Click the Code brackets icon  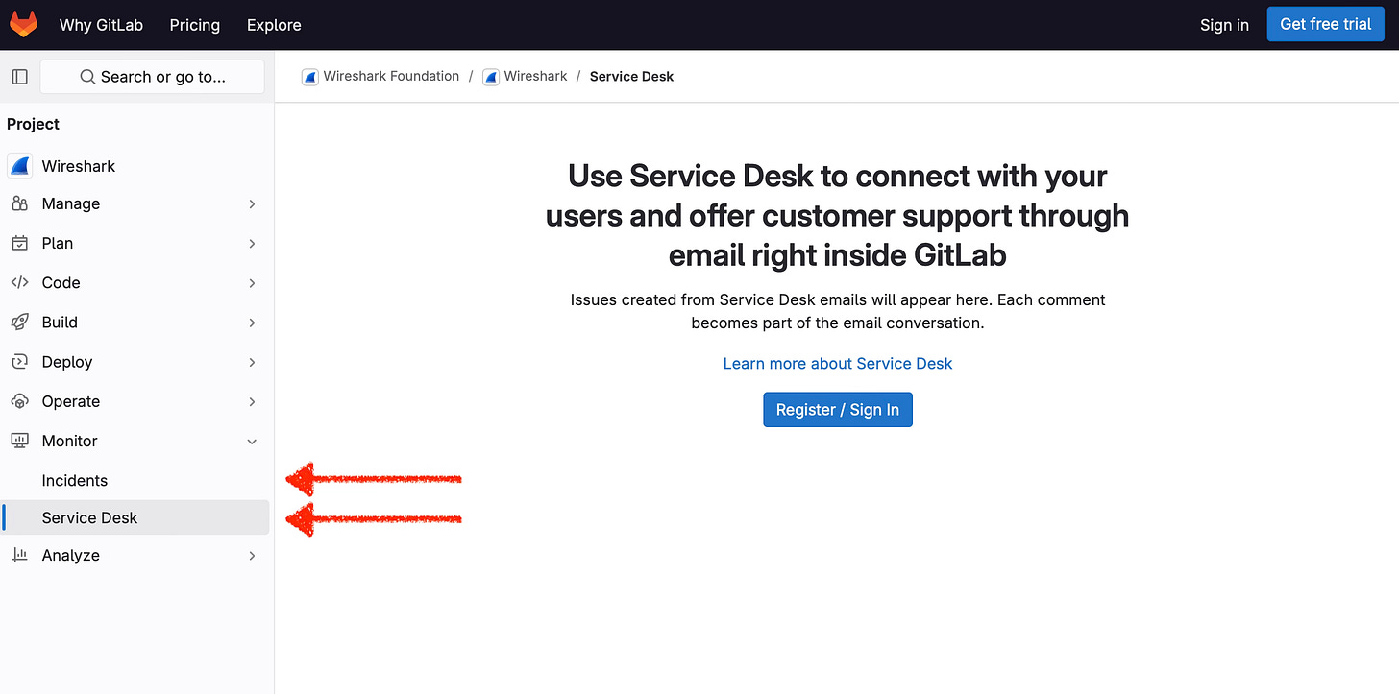pyautogui.click(x=20, y=282)
